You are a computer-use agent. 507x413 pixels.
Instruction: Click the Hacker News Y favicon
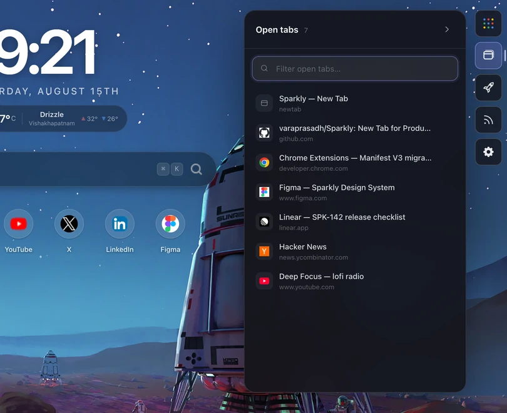(264, 252)
